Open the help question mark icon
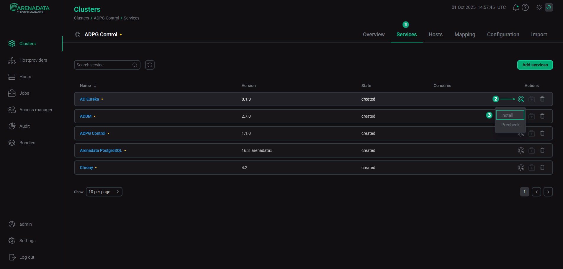The height and width of the screenshot is (269, 563). tap(525, 7)
